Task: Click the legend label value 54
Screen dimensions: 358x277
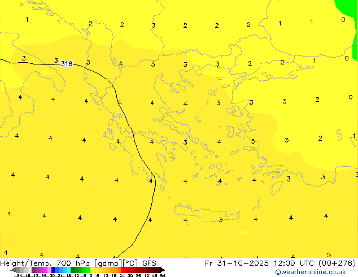Action: pyautogui.click(x=163, y=276)
